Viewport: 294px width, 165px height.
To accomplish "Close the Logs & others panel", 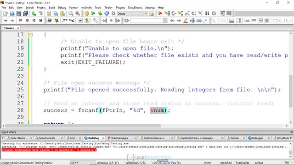I will [292, 132].
